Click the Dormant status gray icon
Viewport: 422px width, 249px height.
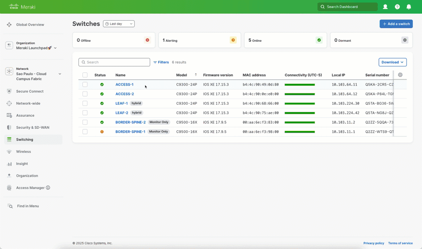[x=405, y=40]
